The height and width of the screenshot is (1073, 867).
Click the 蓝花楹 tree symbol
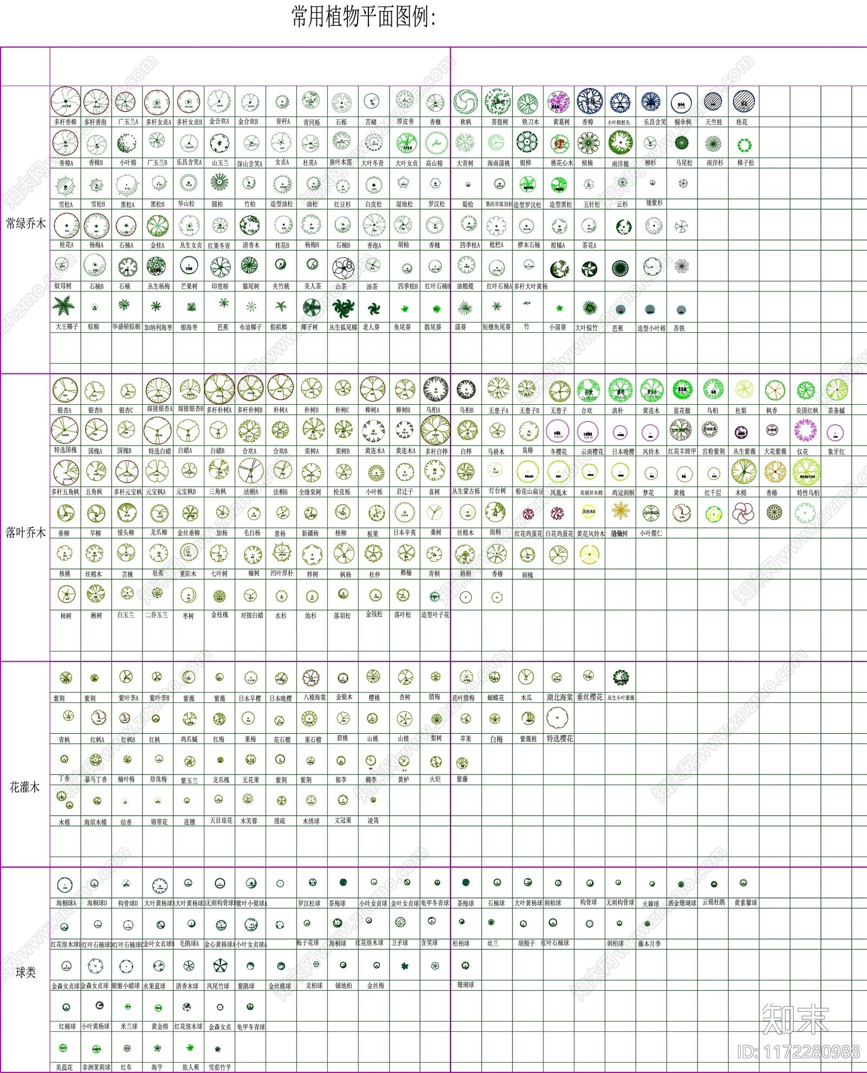pos(682,390)
